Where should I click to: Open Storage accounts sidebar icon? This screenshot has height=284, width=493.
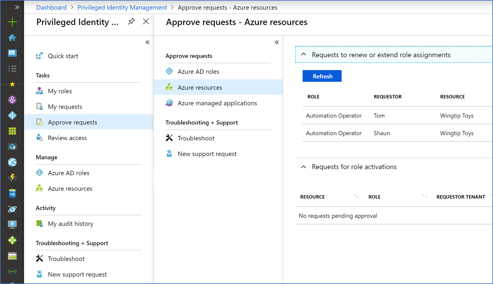click(12, 256)
